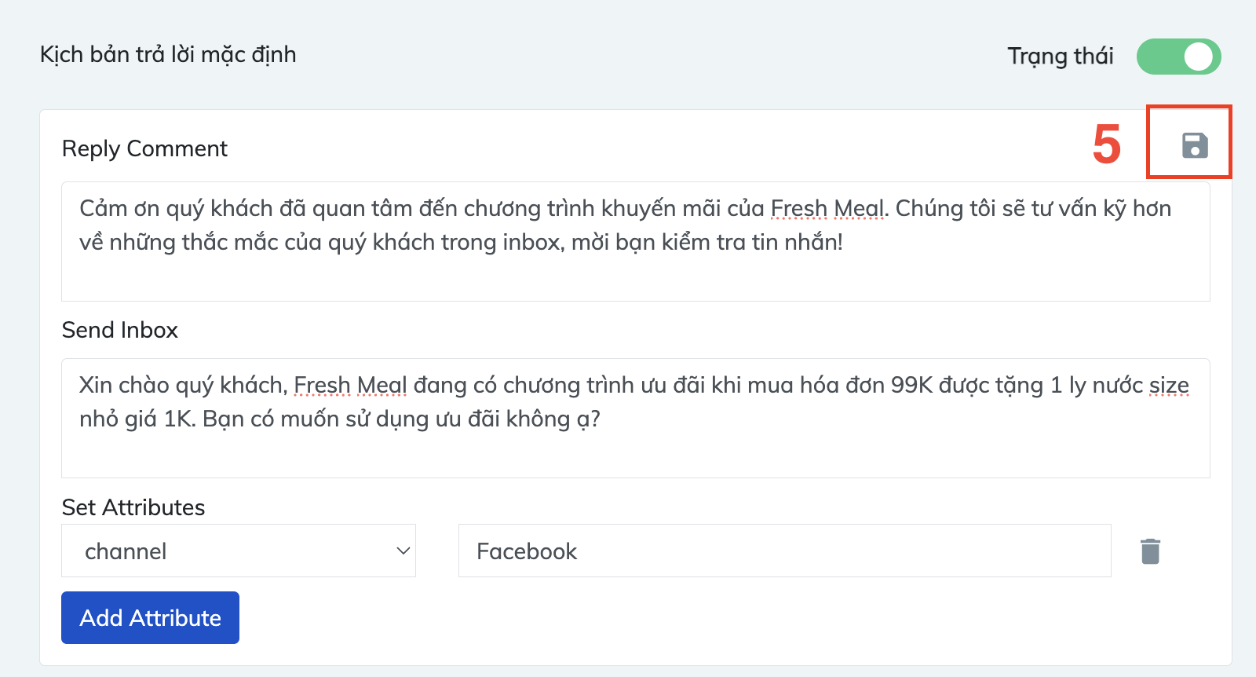Click the floppy disk save icon
This screenshot has height=677, width=1256.
[x=1195, y=145]
